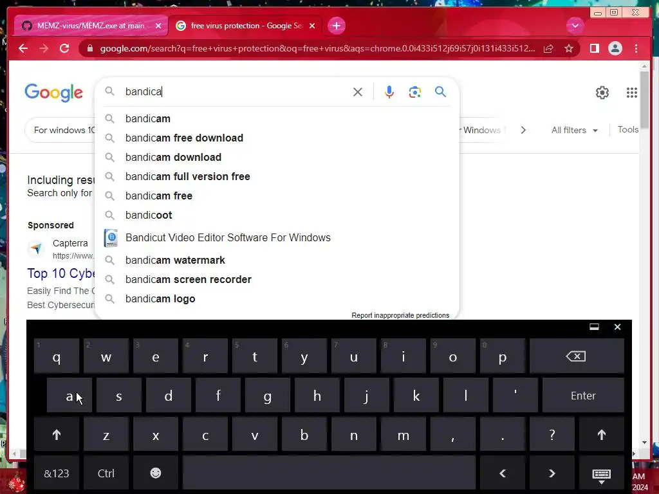Expand the All filters dropdown
The height and width of the screenshot is (494, 659).
coord(574,130)
